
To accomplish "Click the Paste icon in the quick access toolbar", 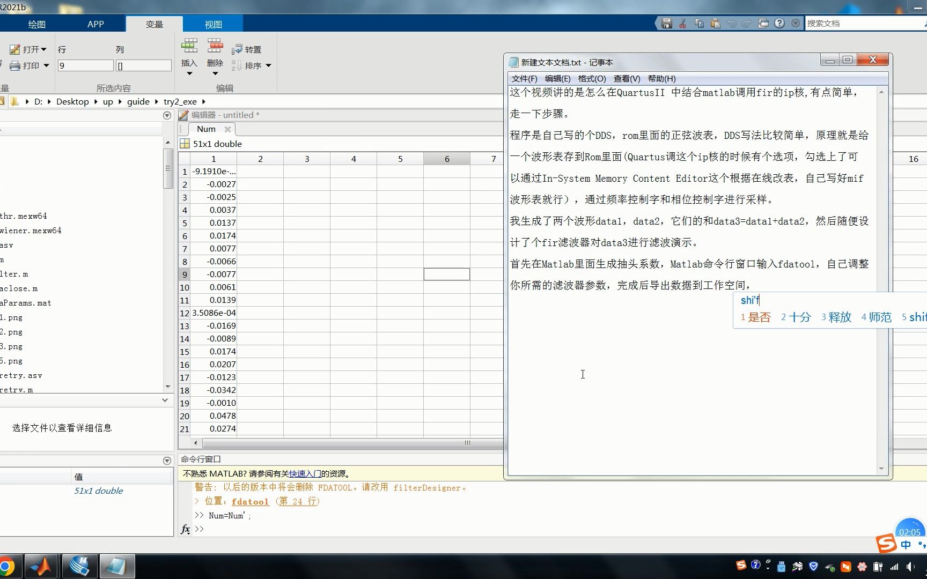I will tap(715, 23).
